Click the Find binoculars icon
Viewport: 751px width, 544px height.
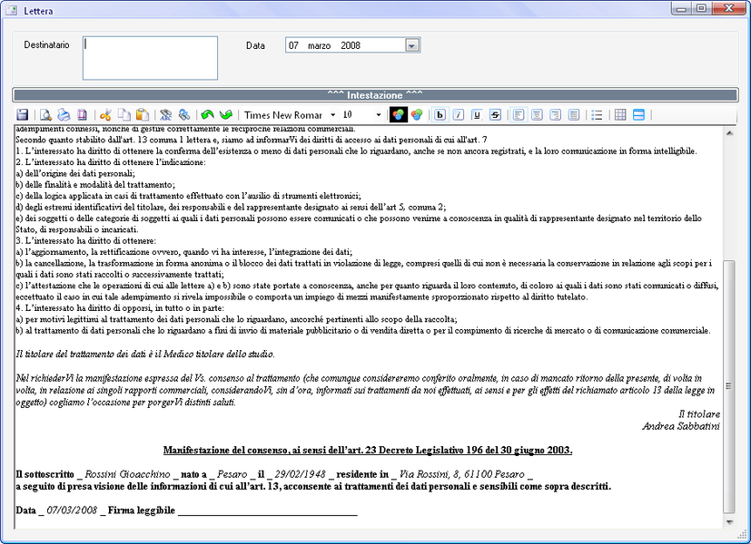point(165,115)
